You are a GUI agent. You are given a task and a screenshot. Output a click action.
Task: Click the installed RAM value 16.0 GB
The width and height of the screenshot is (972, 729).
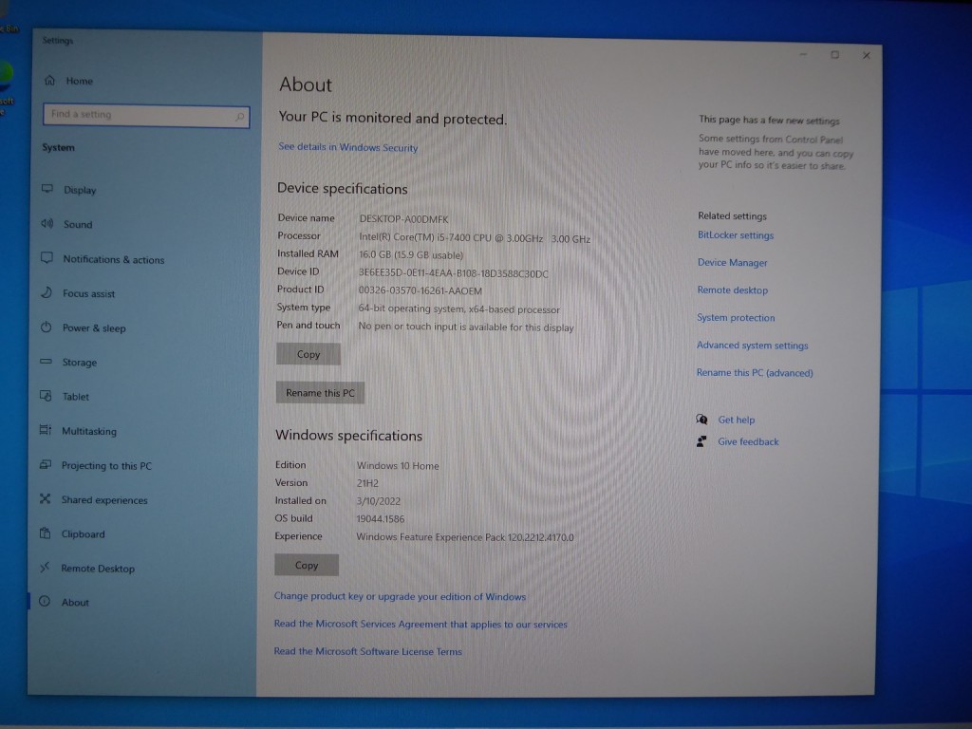click(x=410, y=254)
